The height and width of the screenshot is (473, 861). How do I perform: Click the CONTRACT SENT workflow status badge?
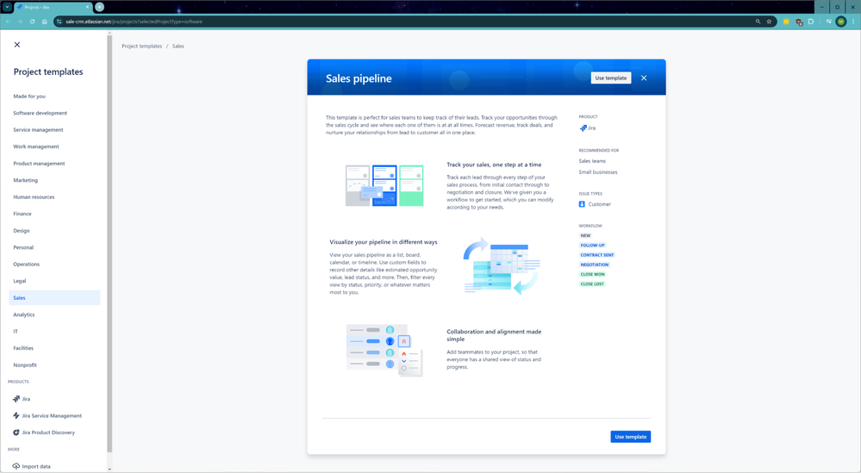597,255
